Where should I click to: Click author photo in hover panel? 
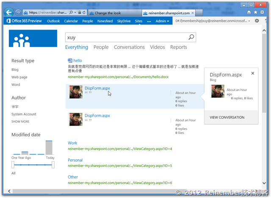click(218, 91)
